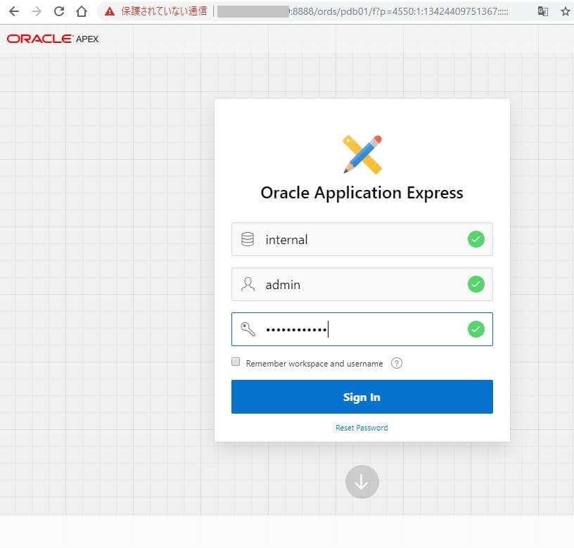Click the key icon in password field

248,329
